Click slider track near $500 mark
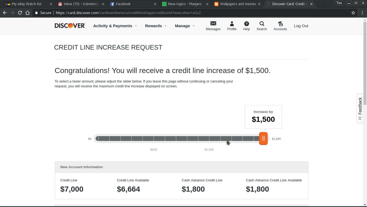This screenshot has width=367, height=207. [154, 139]
